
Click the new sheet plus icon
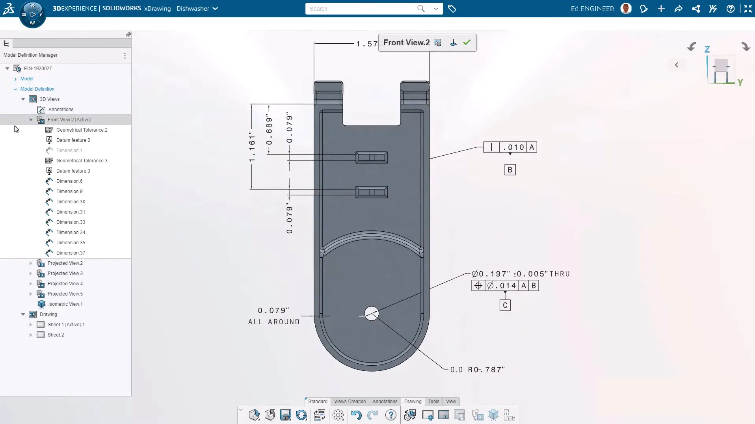428,415
